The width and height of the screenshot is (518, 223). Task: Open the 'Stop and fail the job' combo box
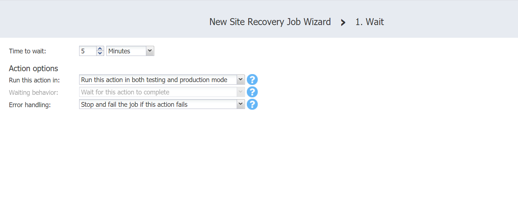(x=158, y=105)
